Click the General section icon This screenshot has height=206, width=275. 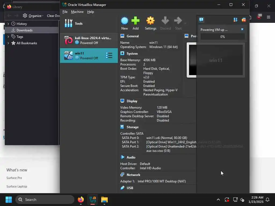coord(122,36)
